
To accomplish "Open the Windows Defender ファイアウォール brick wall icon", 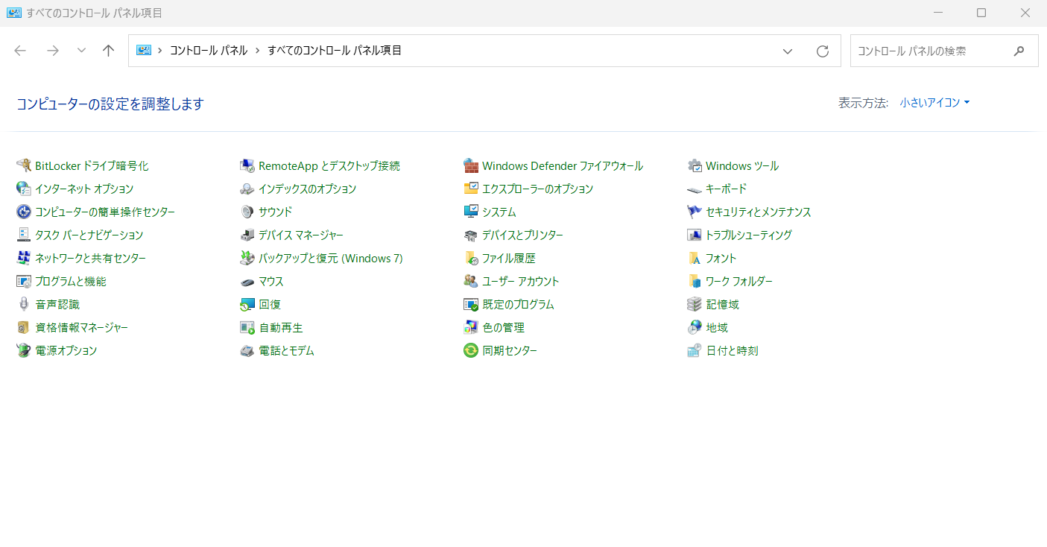I will coord(470,165).
